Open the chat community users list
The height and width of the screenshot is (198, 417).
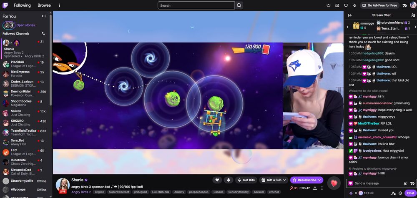pyautogui.click(x=413, y=15)
